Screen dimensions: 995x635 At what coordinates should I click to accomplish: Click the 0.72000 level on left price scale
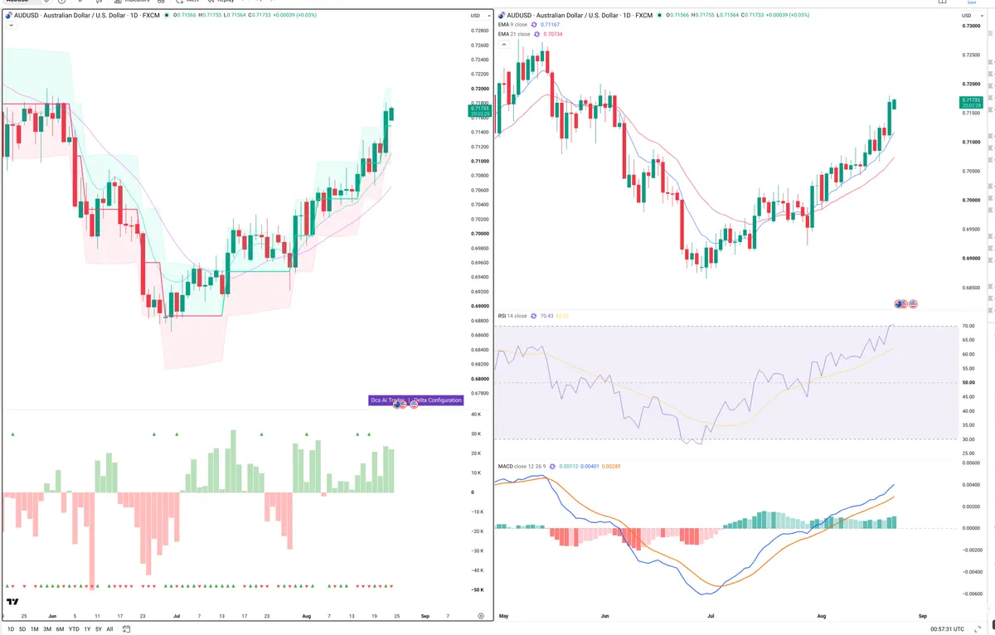click(479, 89)
